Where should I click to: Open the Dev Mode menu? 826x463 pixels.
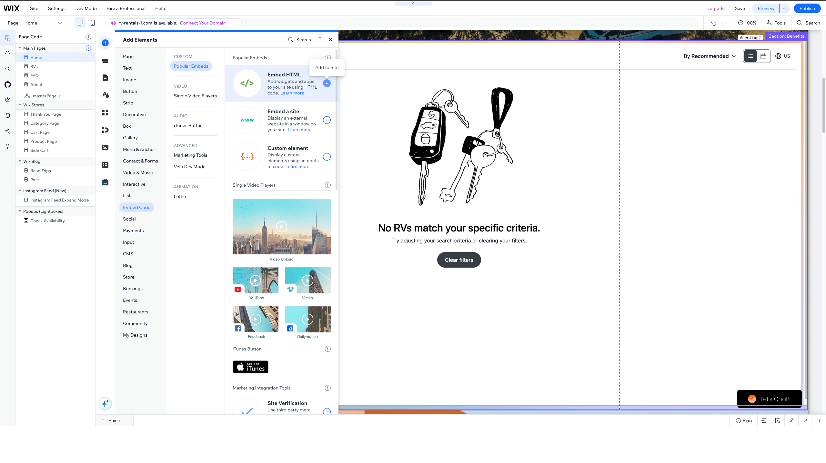tap(86, 8)
